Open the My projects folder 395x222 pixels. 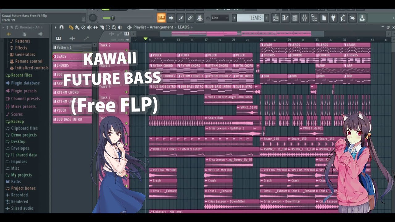[19, 175]
